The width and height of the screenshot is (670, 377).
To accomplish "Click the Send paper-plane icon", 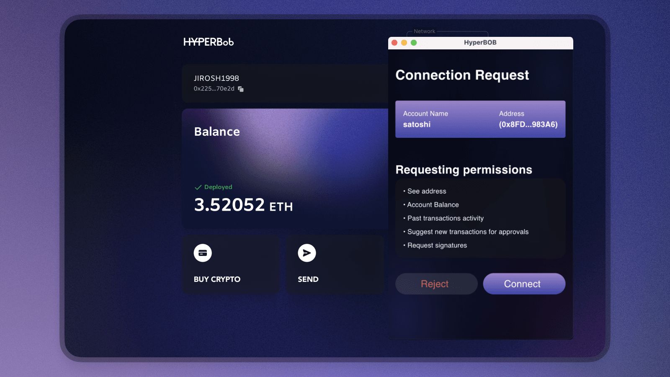I will click(x=307, y=253).
